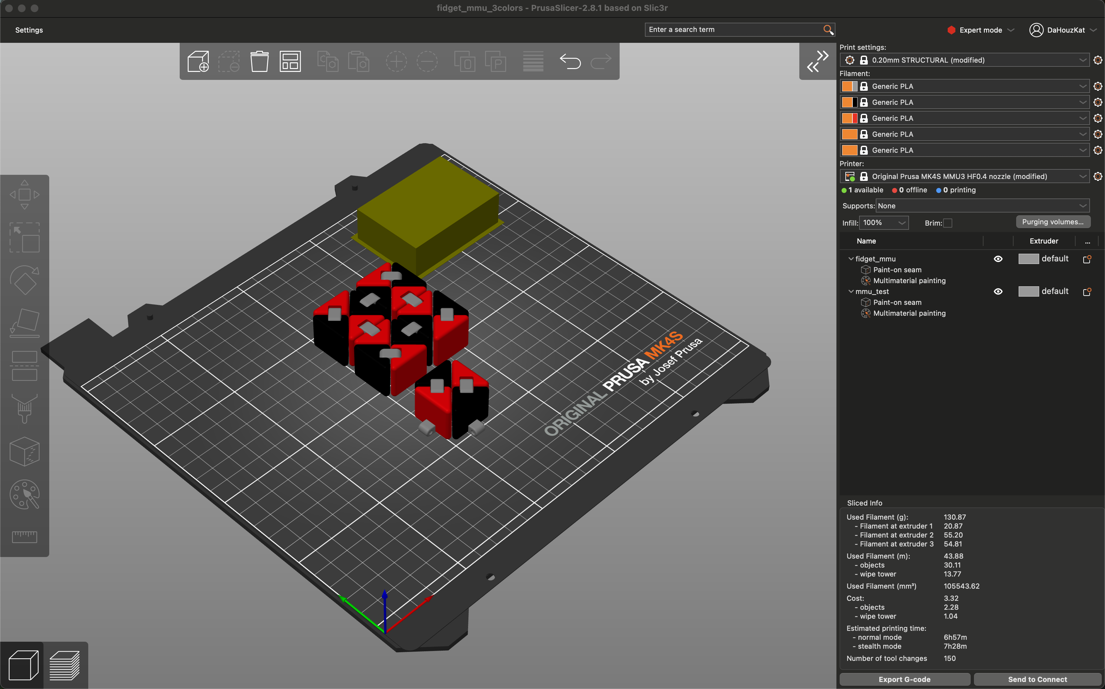Toggle visibility of fidget_mmu object
The height and width of the screenshot is (689, 1105).
[998, 259]
